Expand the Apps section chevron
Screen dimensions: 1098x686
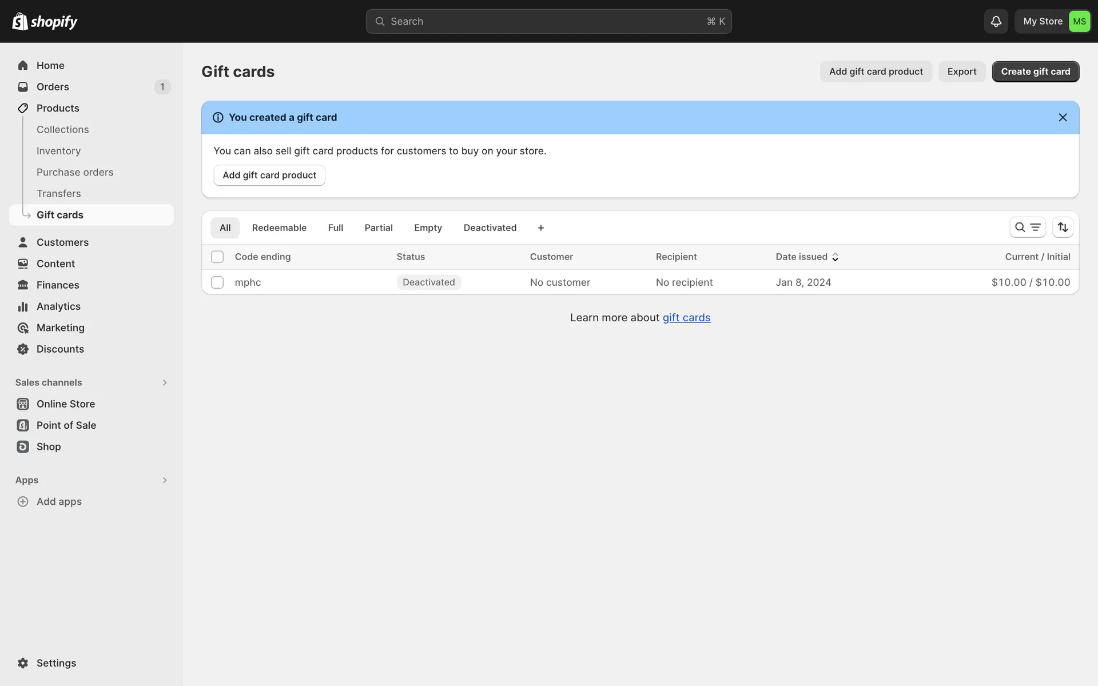[165, 480]
